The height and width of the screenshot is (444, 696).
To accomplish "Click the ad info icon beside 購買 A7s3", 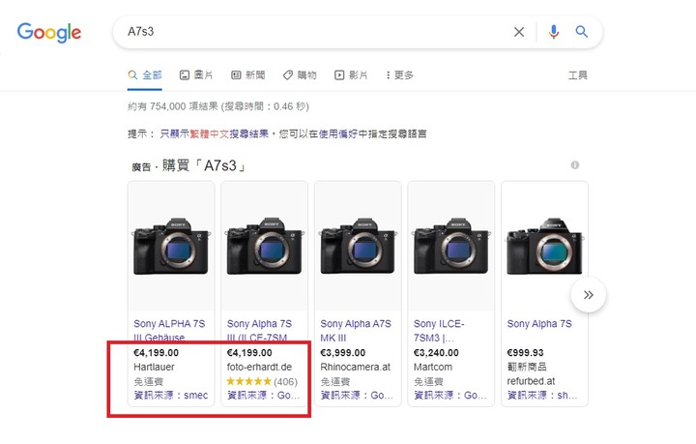I will pos(575,165).
